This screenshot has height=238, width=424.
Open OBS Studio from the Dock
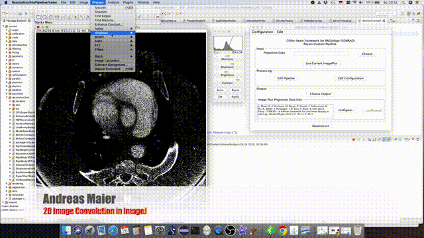(230, 231)
